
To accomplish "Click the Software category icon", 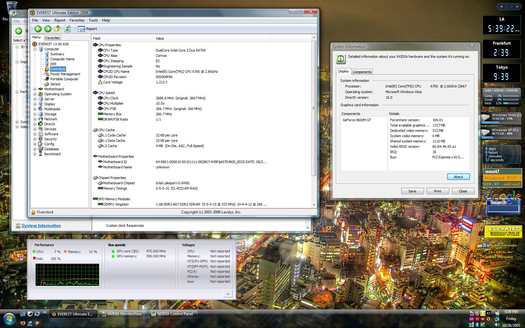I will 41,134.
